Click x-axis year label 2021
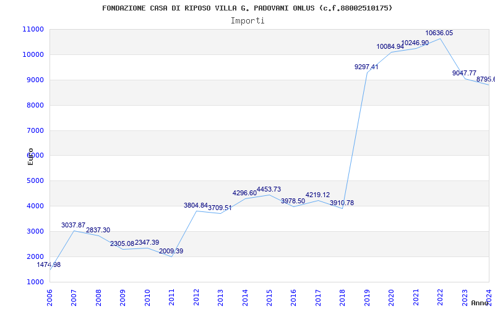This screenshot has width=495, height=309. 416,297
